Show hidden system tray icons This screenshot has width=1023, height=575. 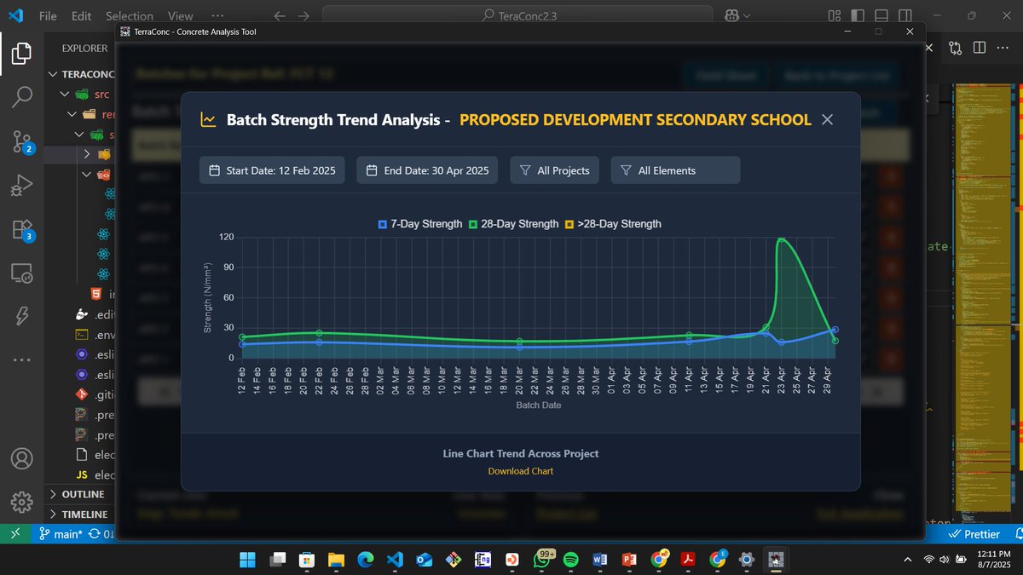point(909,560)
